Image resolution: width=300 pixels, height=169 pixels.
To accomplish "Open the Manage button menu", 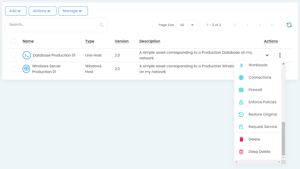I will click(73, 11).
